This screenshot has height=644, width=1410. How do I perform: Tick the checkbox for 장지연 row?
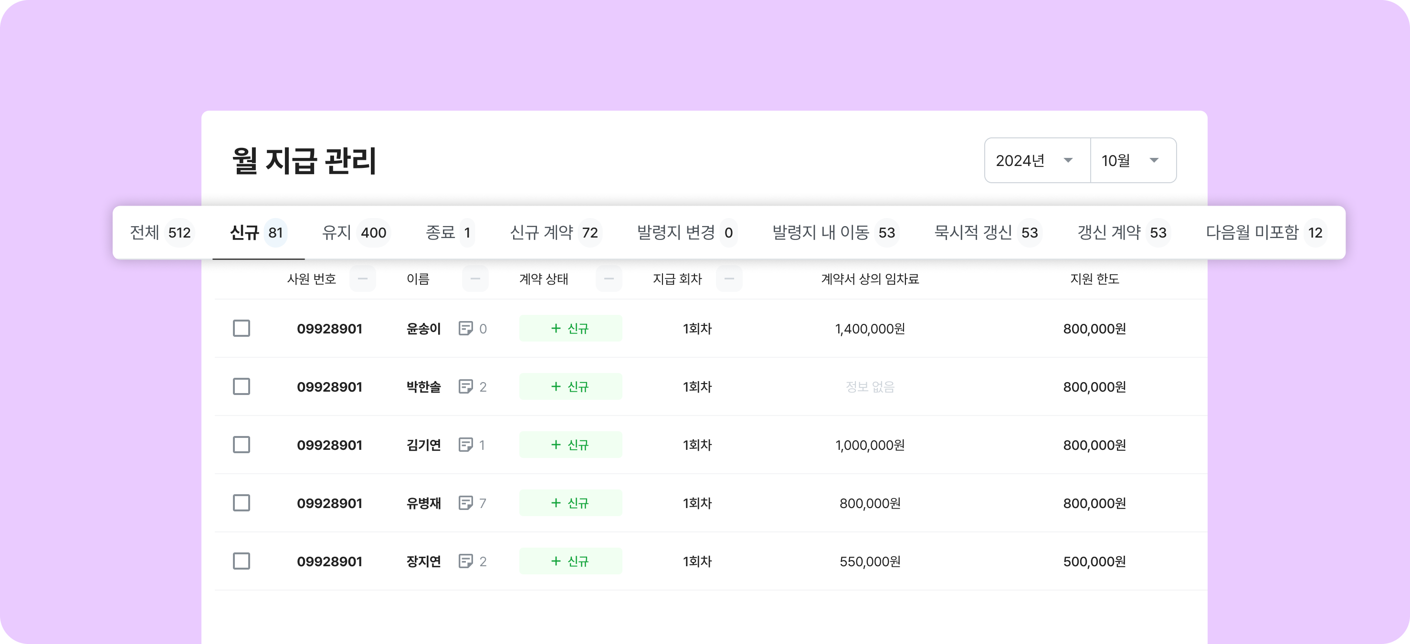(242, 561)
